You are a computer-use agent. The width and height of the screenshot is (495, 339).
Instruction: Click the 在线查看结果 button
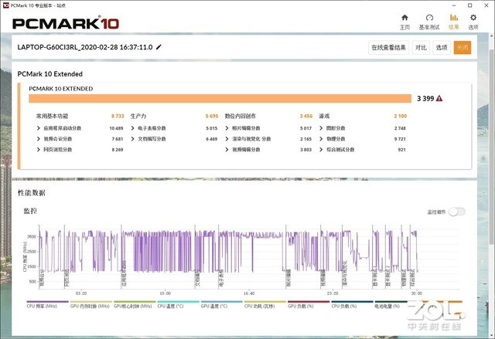coord(388,48)
